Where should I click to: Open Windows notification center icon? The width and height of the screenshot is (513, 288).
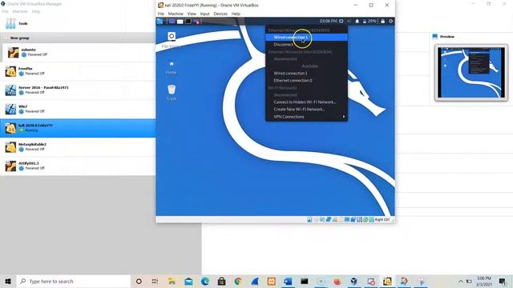tap(503, 281)
